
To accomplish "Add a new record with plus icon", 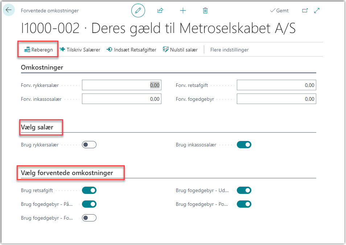I will tap(183, 11).
